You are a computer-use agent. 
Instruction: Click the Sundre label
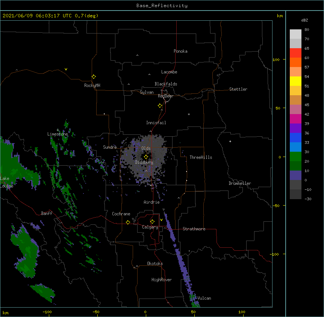(x=110, y=147)
